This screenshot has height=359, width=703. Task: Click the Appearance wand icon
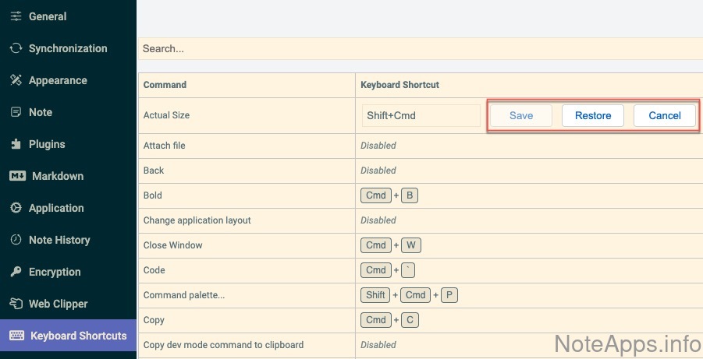pos(16,80)
